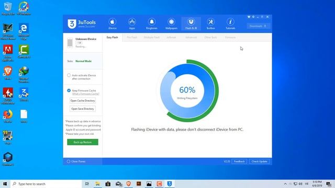
Task: Open the taskbar clock and date
Action: click(317, 184)
